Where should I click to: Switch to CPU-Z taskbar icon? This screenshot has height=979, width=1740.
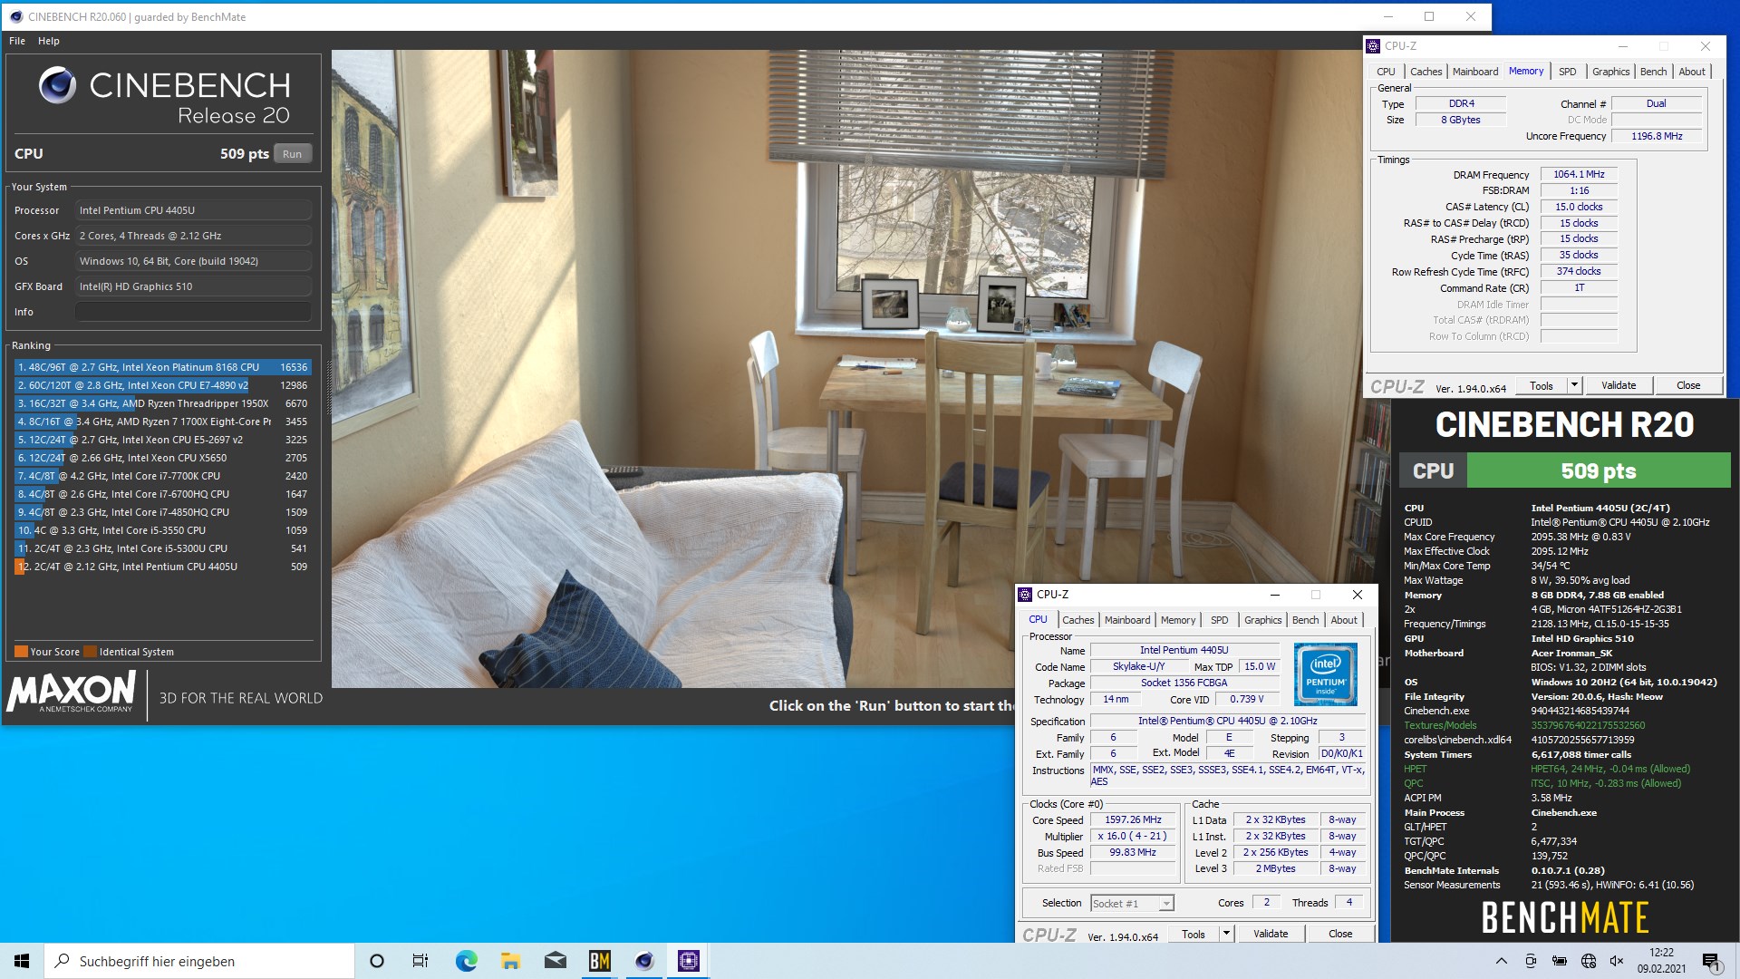pyautogui.click(x=689, y=961)
